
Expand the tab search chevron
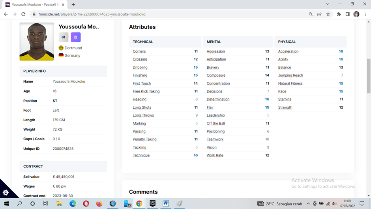pyautogui.click(x=327, y=4)
